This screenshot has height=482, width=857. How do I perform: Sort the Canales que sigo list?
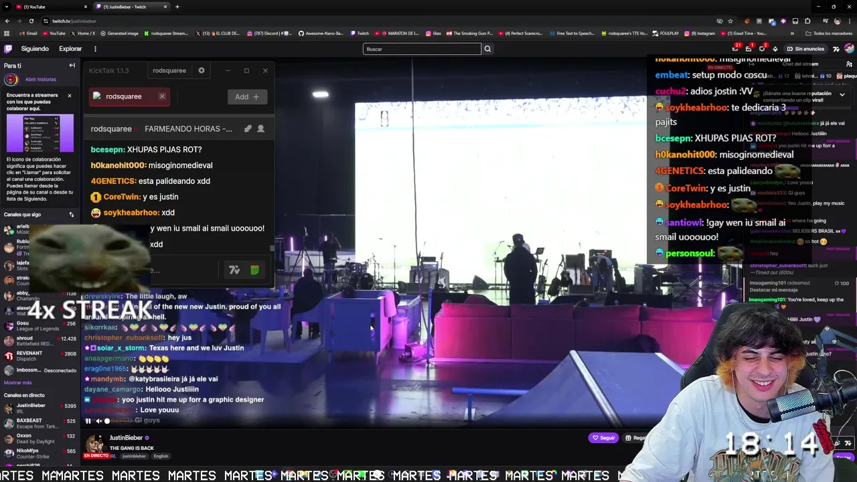(x=72, y=215)
